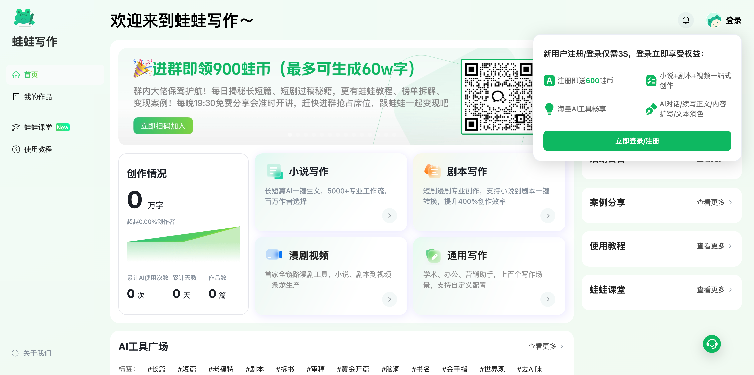The width and height of the screenshot is (754, 375).
Task: Select the 漫剧视频 card icon
Action: pos(274,255)
